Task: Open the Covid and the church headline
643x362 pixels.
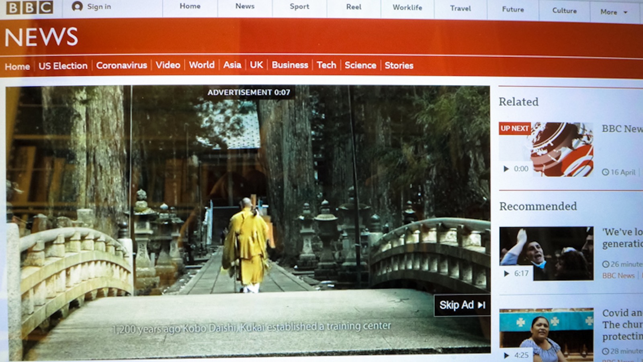Action: pyautogui.click(x=623, y=324)
